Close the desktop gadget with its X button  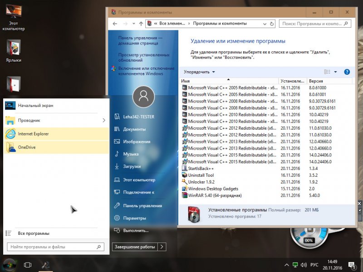pyautogui.click(x=359, y=204)
